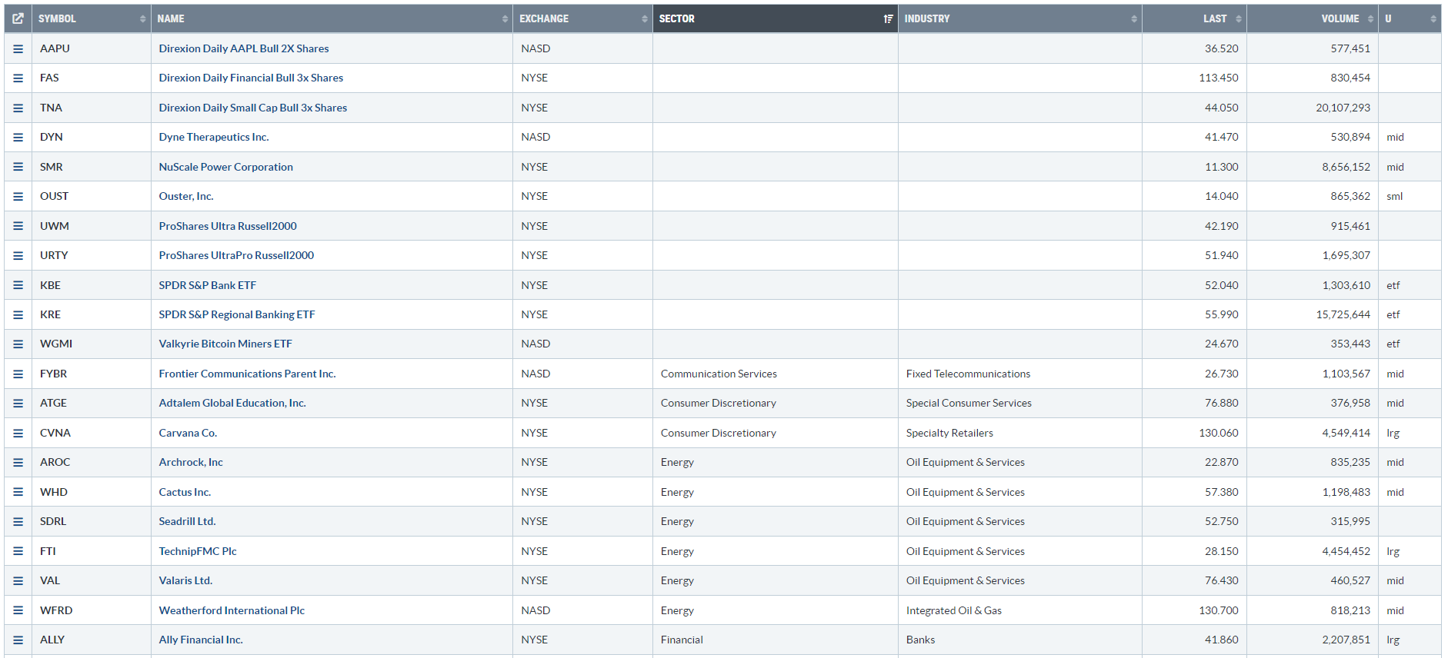Sort table by VOLUME column
The image size is (1448, 658).
pyautogui.click(x=1313, y=18)
